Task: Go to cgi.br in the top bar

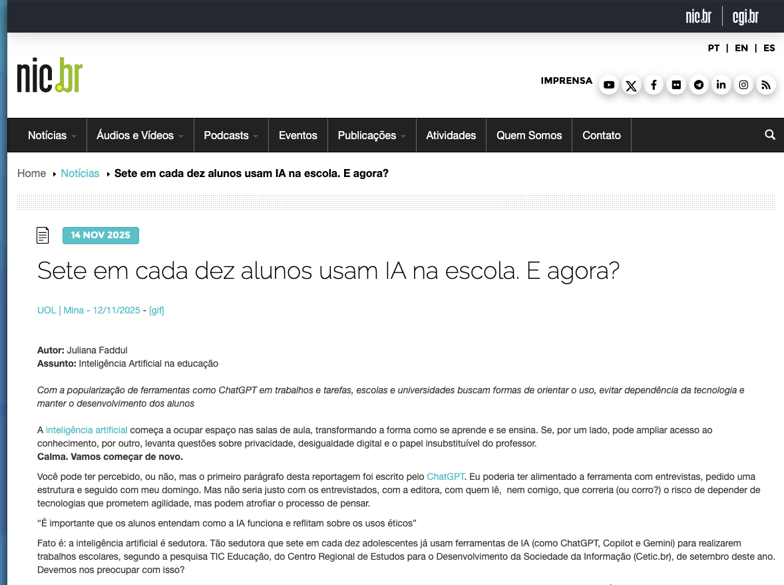Action: [745, 16]
